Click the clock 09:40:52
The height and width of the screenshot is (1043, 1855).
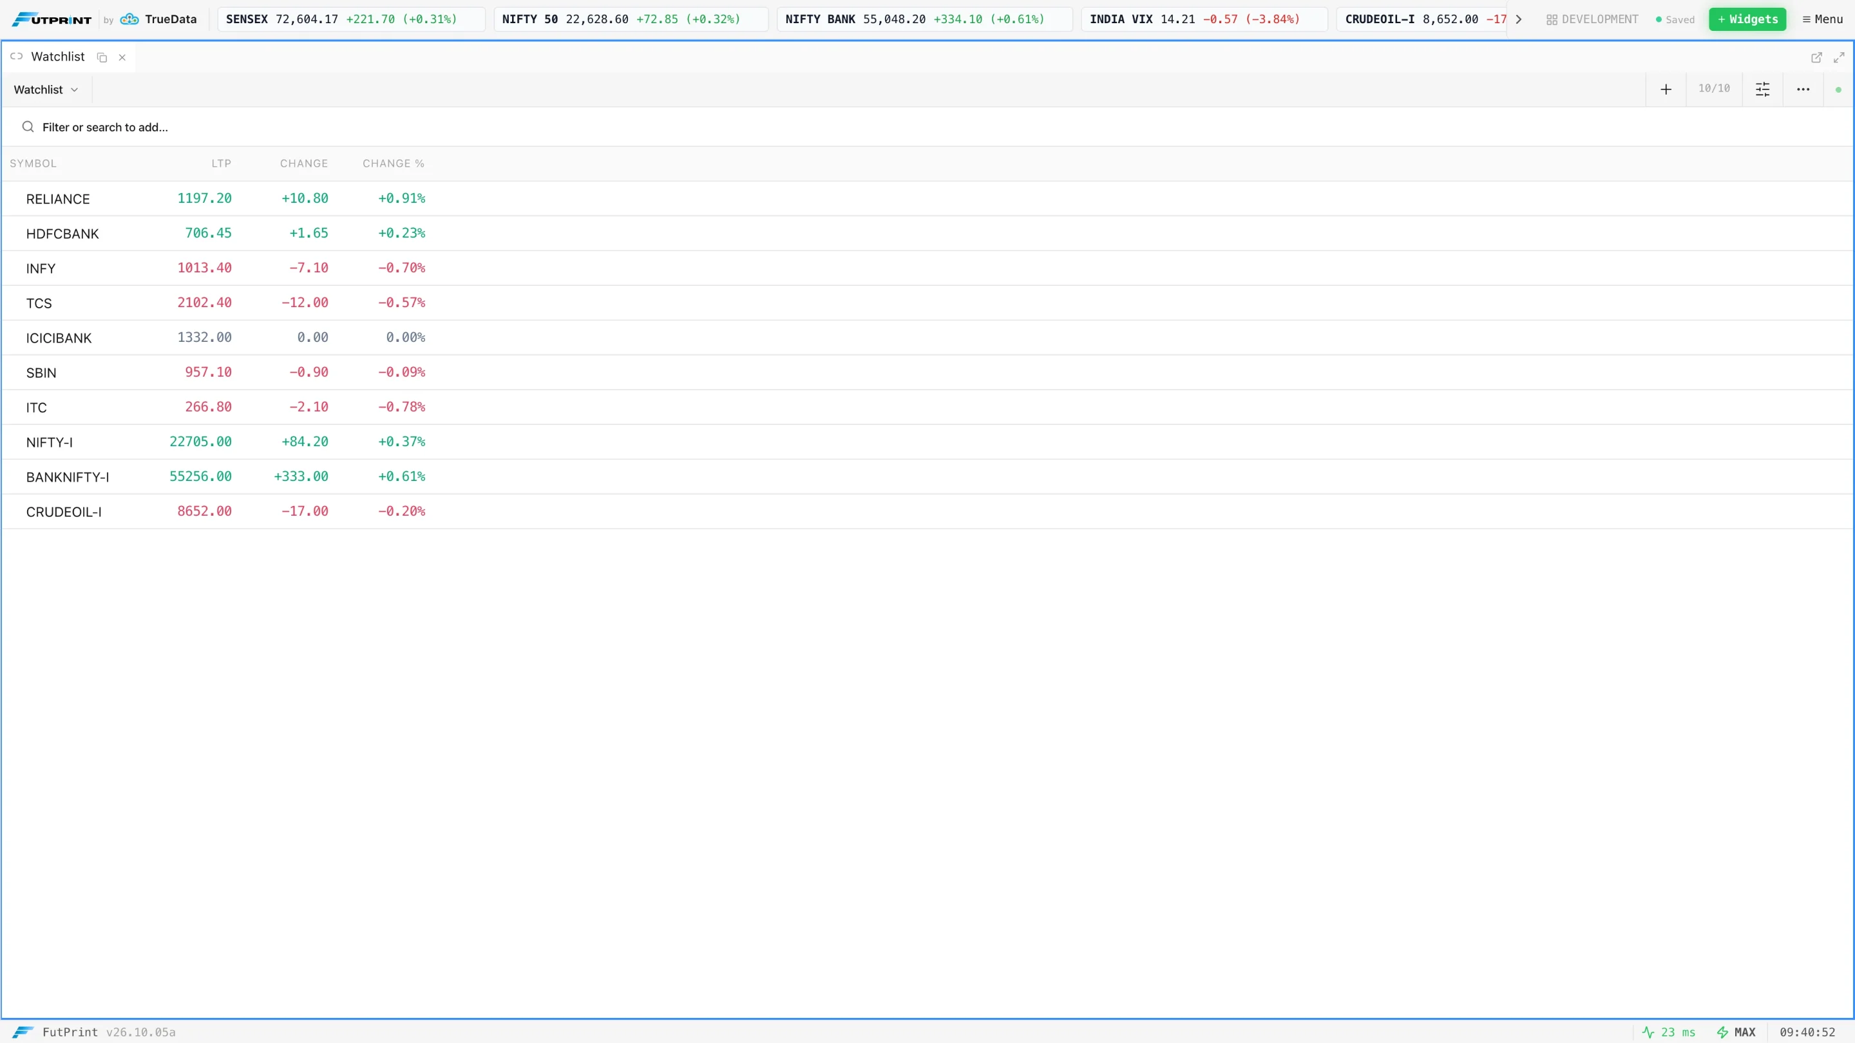tap(1807, 1031)
